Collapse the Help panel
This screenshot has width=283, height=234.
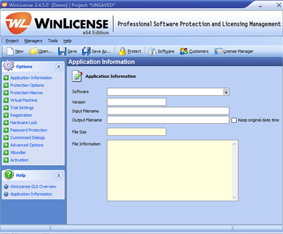tap(58, 176)
